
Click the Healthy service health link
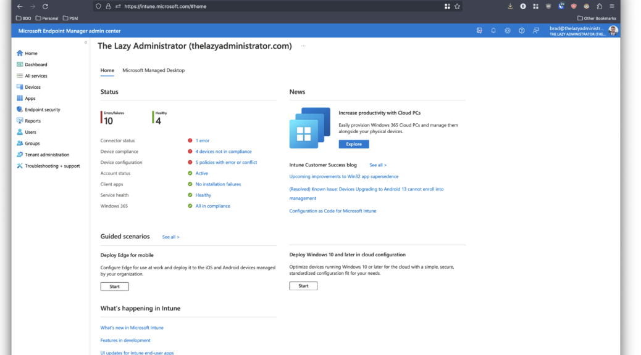pos(203,195)
